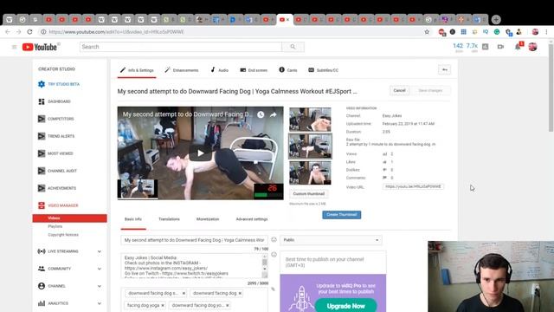Open Try Studio Beta gear link
The image size is (554, 312).
click(x=59, y=84)
